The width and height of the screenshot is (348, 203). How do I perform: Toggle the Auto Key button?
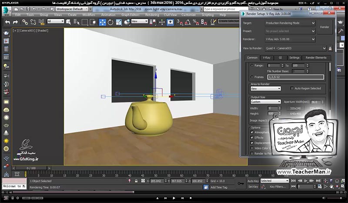point(253,181)
